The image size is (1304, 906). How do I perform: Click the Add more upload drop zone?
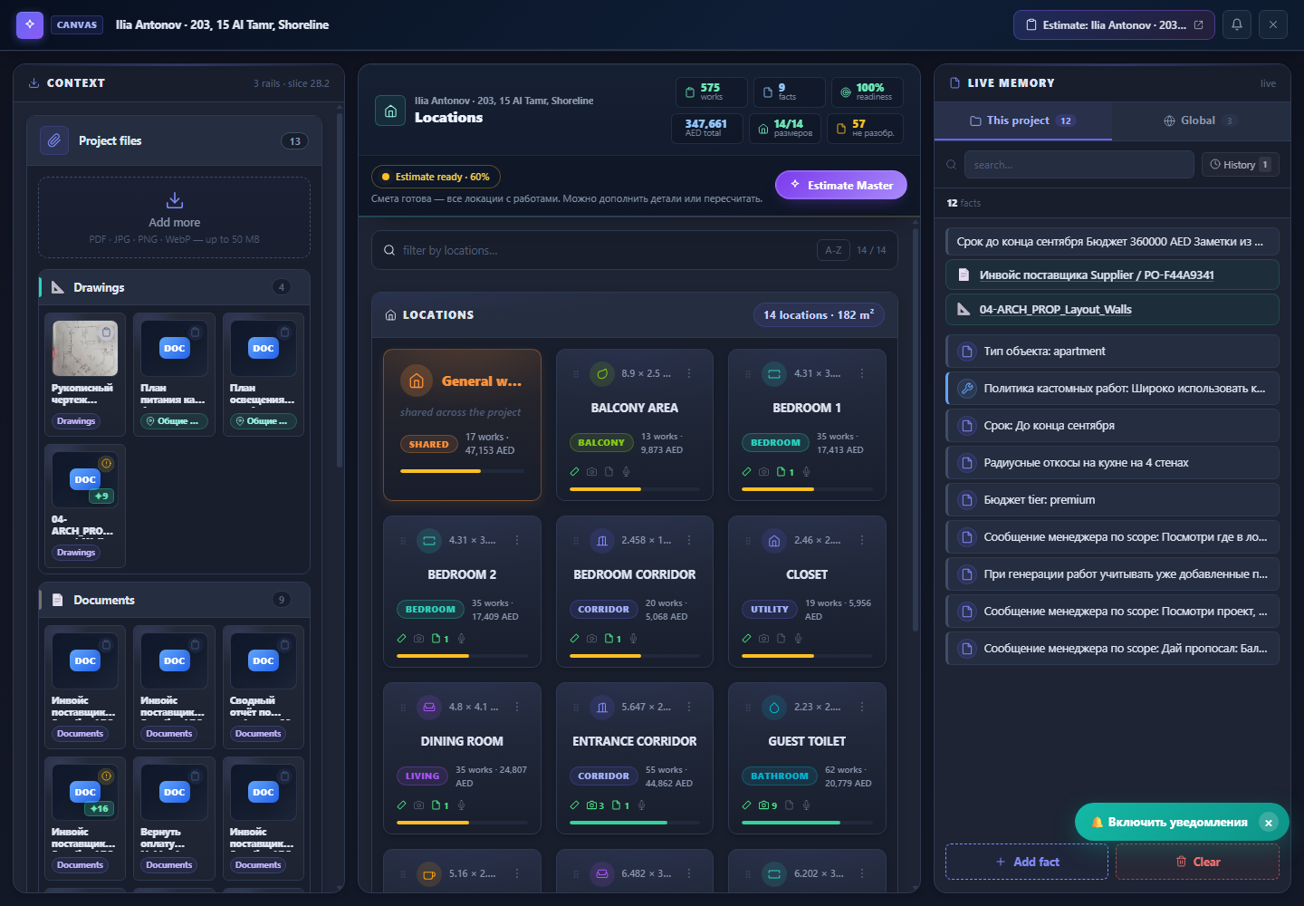coord(174,217)
